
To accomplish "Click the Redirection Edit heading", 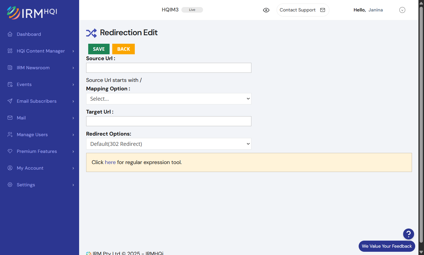I will coord(129,33).
